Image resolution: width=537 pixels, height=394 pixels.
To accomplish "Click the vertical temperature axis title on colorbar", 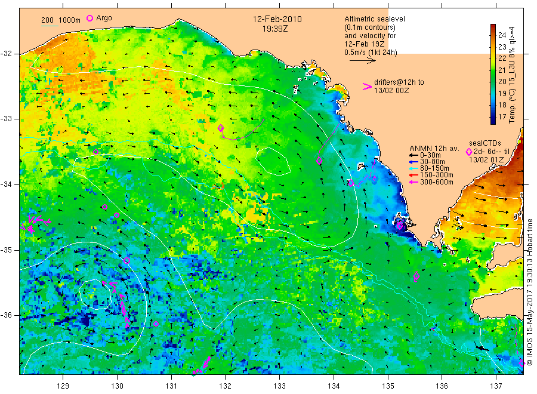I will pos(512,75).
